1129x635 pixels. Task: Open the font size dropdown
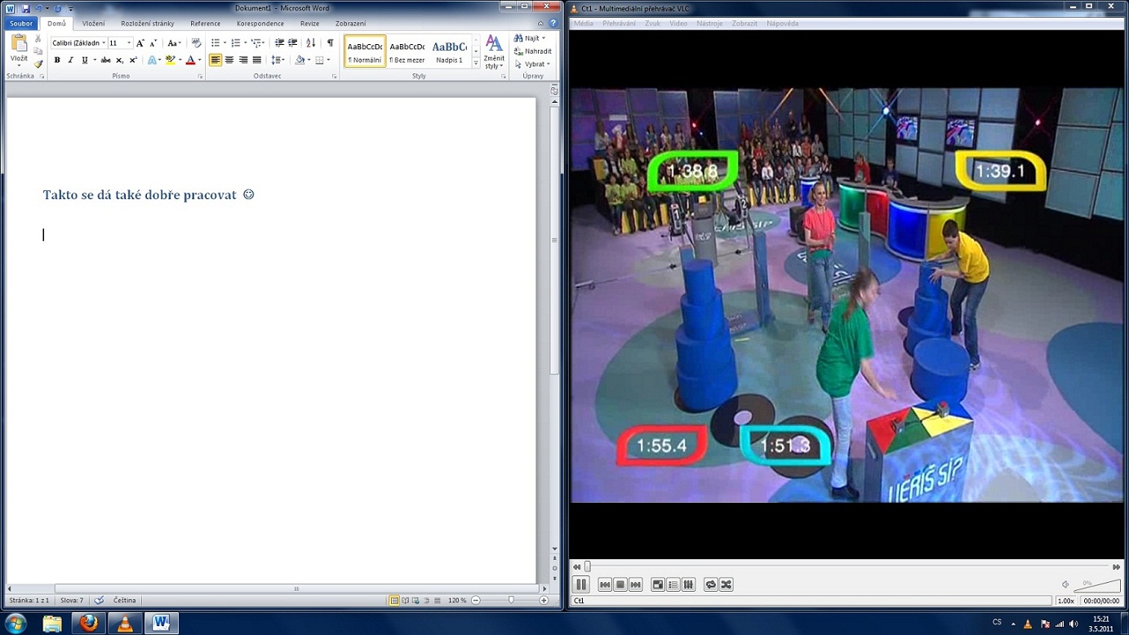[128, 43]
